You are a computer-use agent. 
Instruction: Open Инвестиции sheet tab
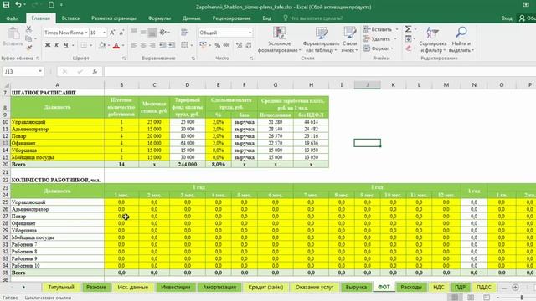(175, 288)
